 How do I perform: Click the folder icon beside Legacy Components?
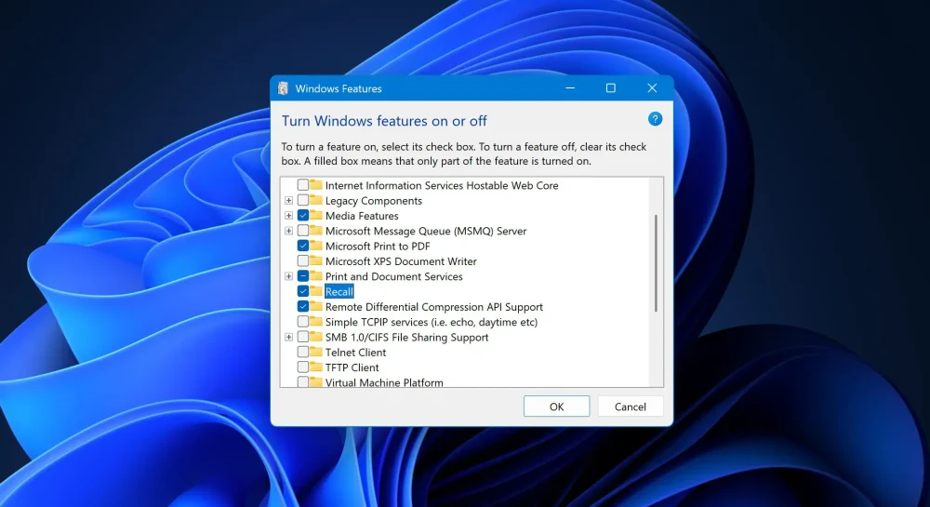pos(316,201)
